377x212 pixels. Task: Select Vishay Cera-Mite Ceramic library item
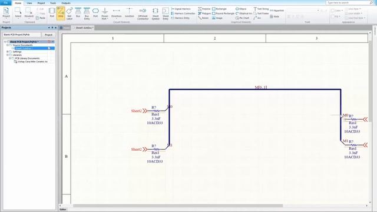coord(32,62)
